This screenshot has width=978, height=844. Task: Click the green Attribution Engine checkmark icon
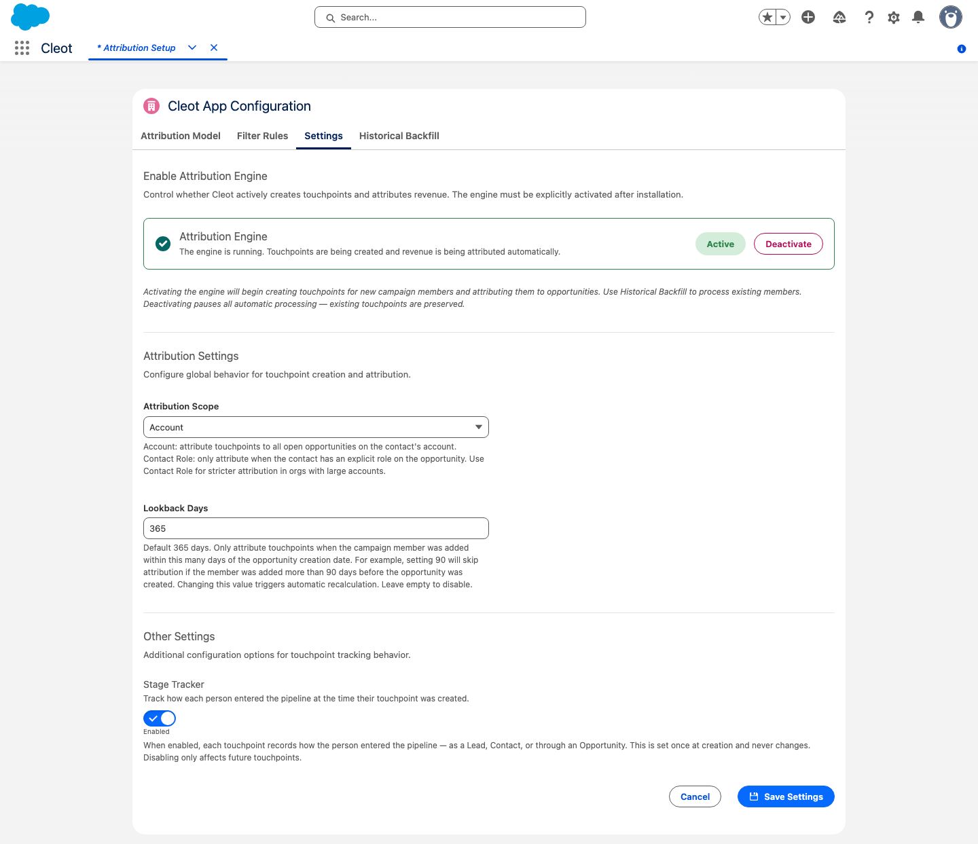163,243
